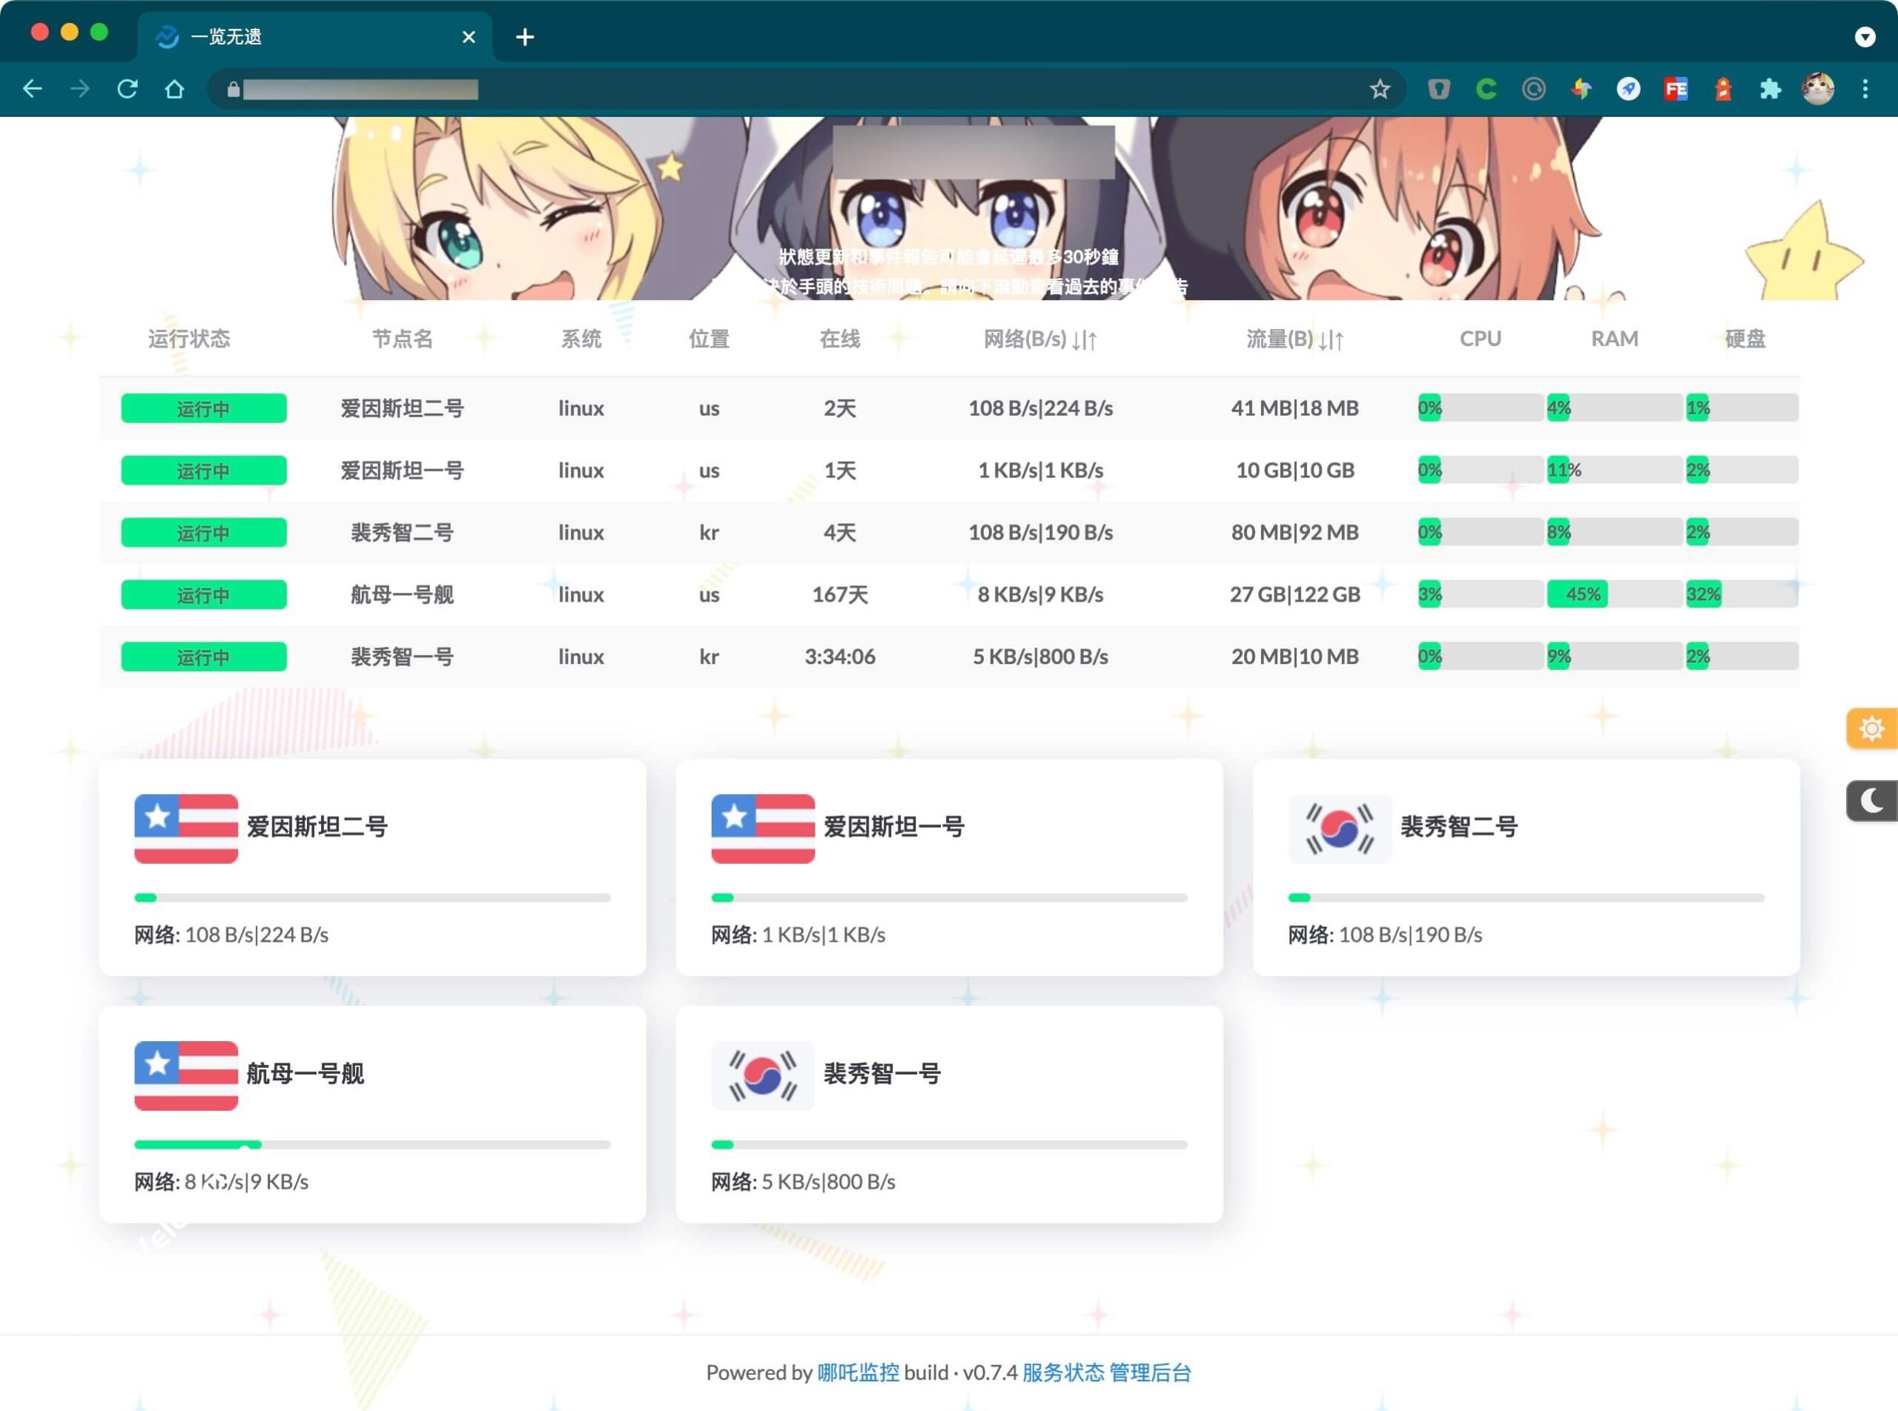Viewport: 1898px width, 1411px height.
Task: Bookmark page with star icon
Action: pyautogui.click(x=1379, y=89)
